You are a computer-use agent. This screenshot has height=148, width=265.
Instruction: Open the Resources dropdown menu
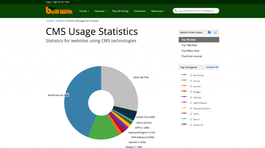point(158,11)
